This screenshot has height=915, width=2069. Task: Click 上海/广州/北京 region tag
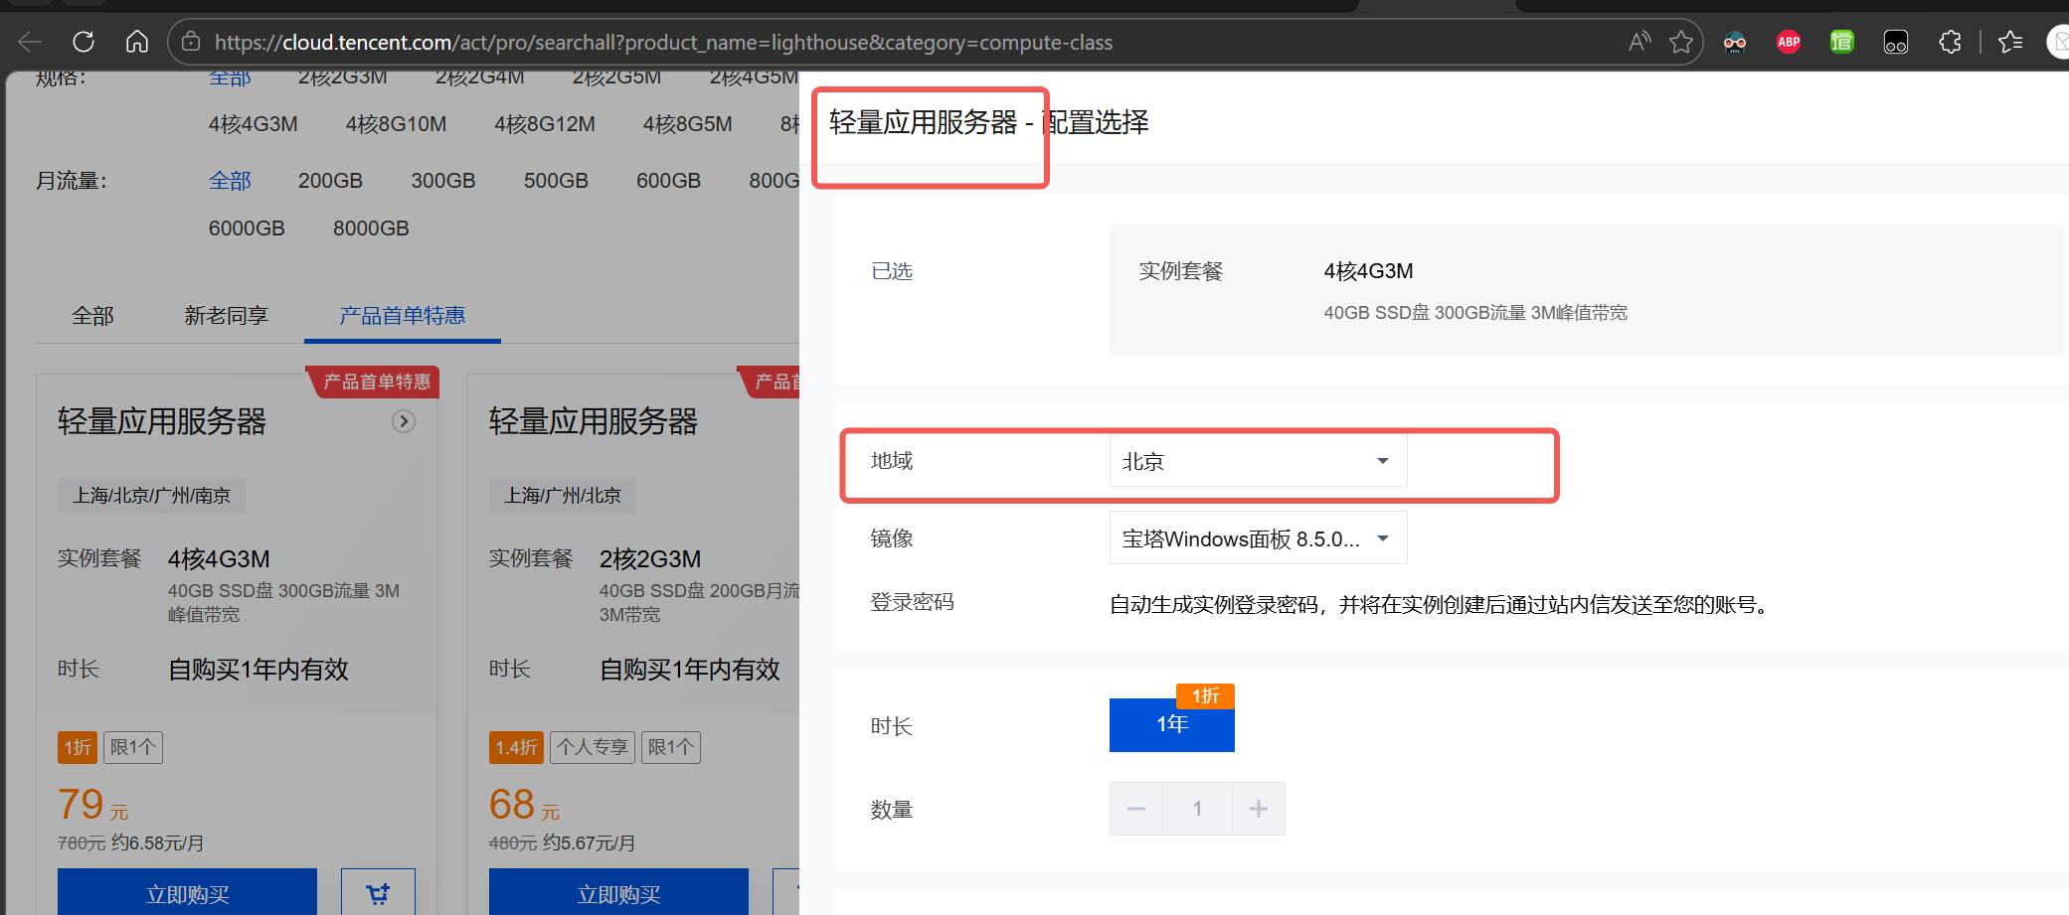coord(563,495)
